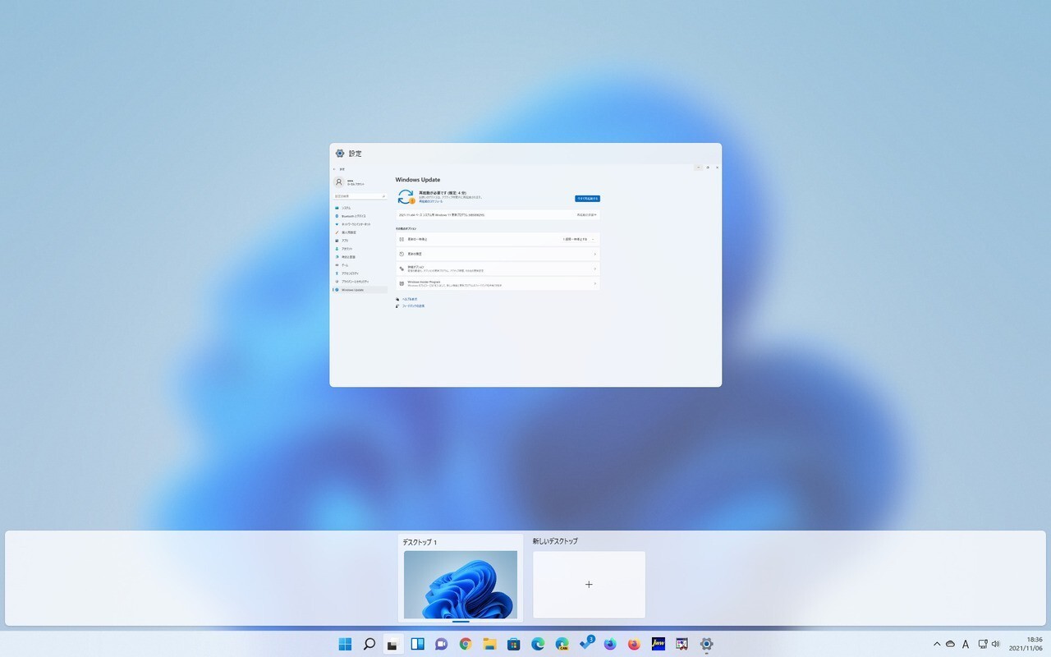Launch the blue-purple Firefox icon

coord(610,644)
